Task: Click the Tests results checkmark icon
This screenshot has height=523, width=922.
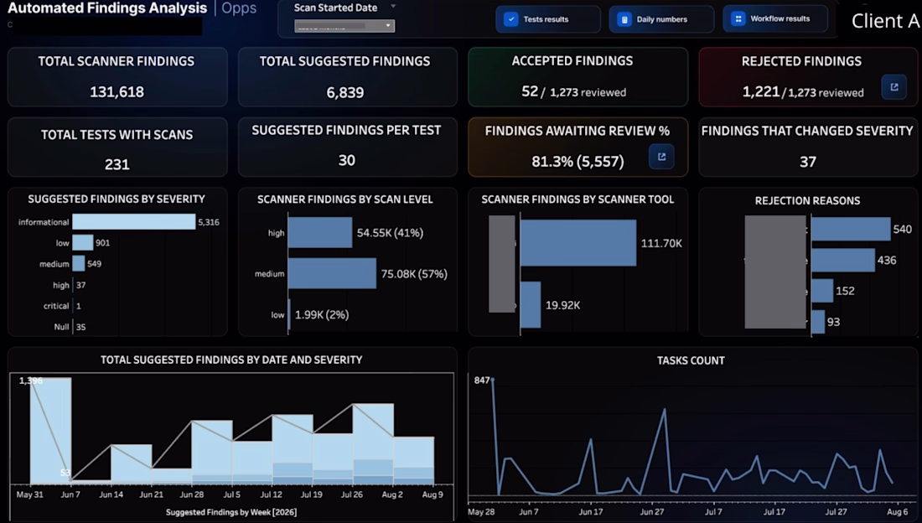Action: coord(511,19)
